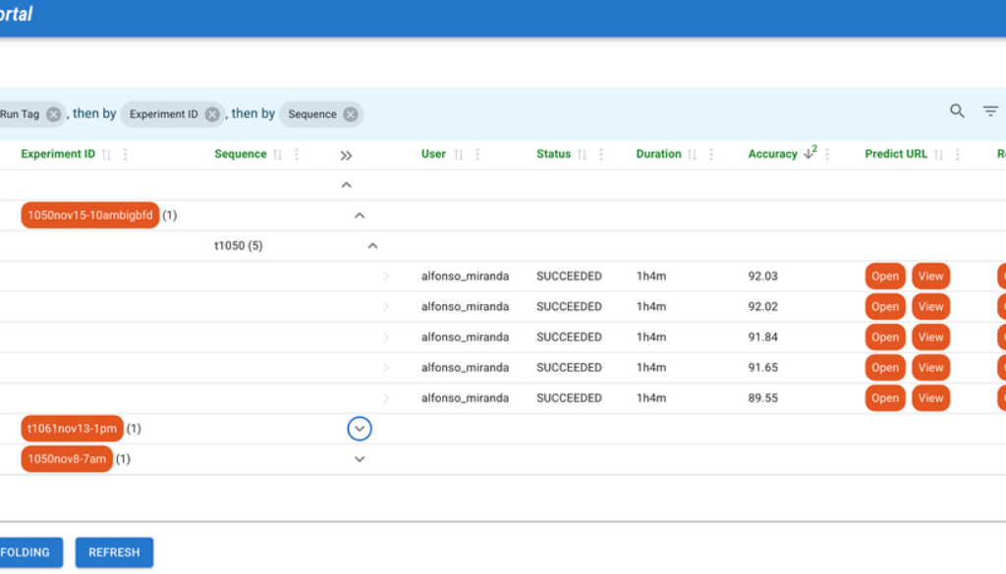Image resolution: width=1006 pixels, height=574 pixels.
Task: Select the t1061nov13-1pm experiment tag
Action: click(72, 429)
